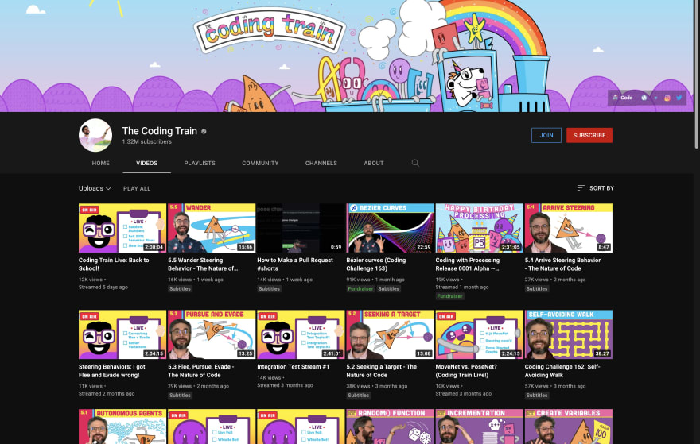Go to the COMMUNITY tab
The height and width of the screenshot is (444, 700).
pos(260,163)
